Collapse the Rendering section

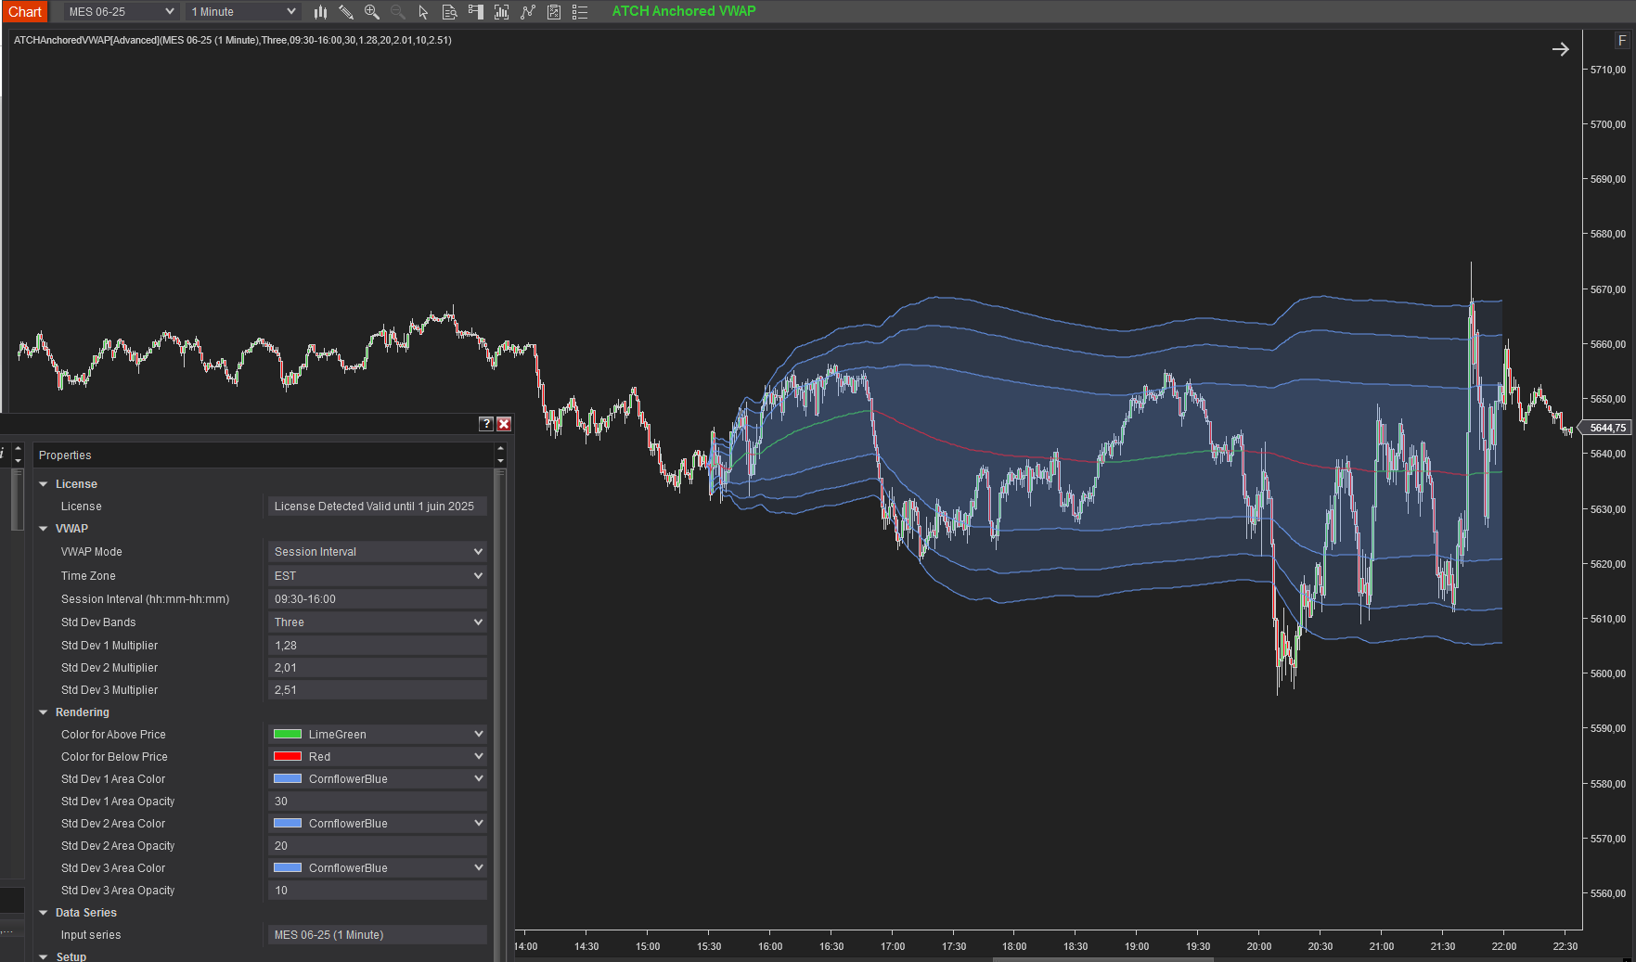point(44,712)
